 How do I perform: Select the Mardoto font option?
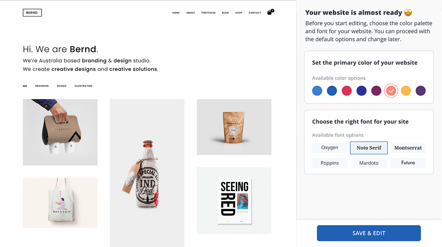[x=369, y=163]
